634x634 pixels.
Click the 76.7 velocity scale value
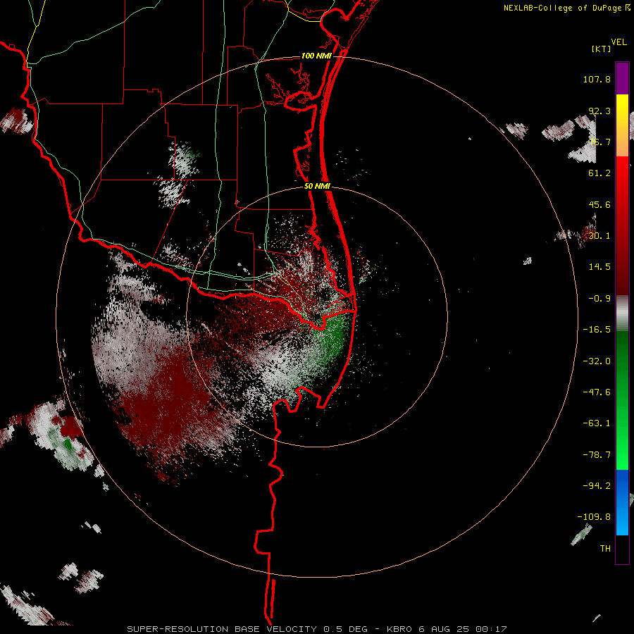click(599, 142)
